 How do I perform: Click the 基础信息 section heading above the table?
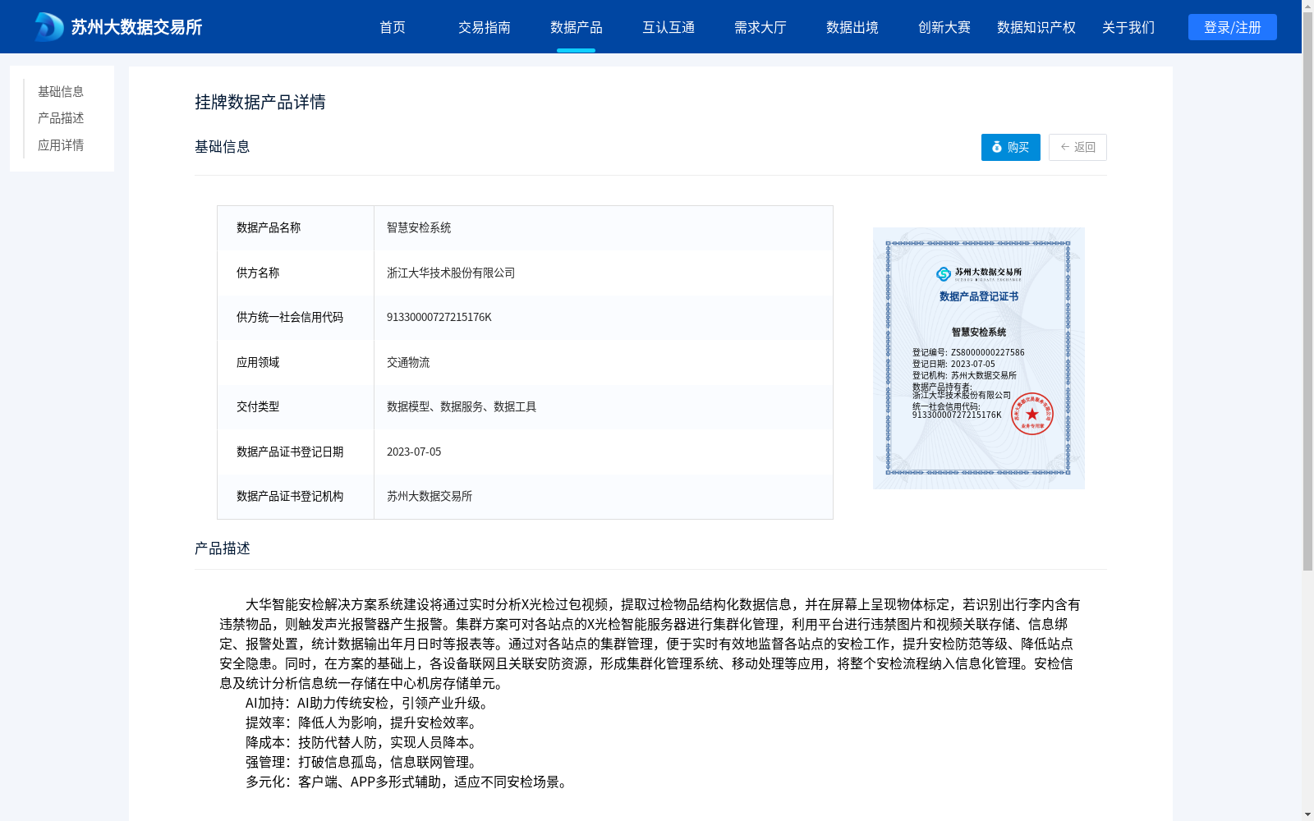coord(223,147)
